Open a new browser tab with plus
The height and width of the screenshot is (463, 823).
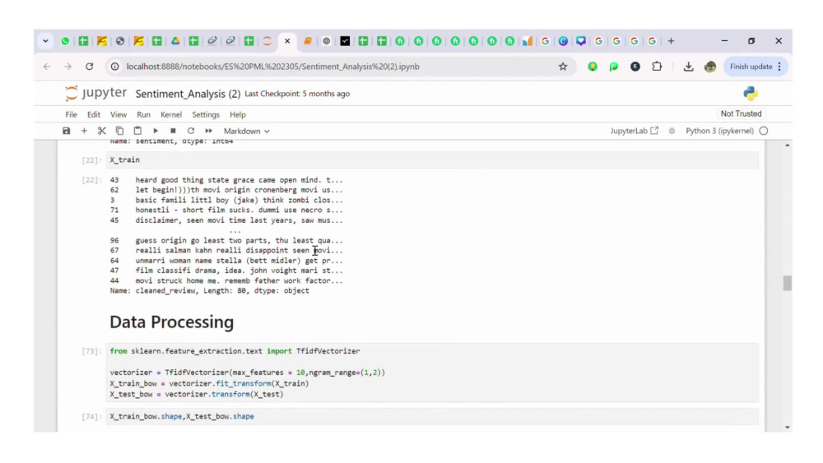tap(671, 41)
